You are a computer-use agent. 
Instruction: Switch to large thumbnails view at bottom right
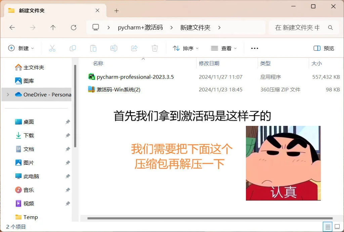pyautogui.click(x=337, y=227)
